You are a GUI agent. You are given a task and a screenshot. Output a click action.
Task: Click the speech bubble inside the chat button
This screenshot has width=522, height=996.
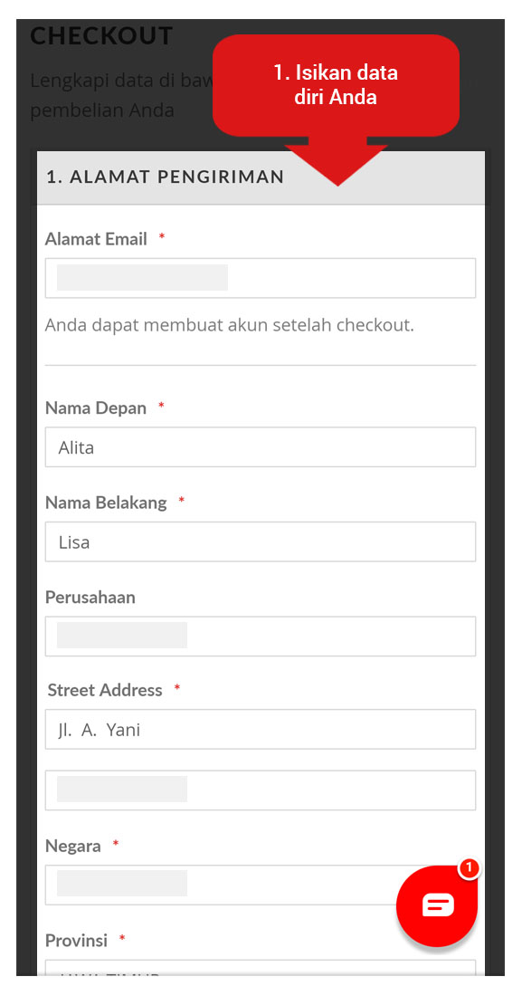437,905
